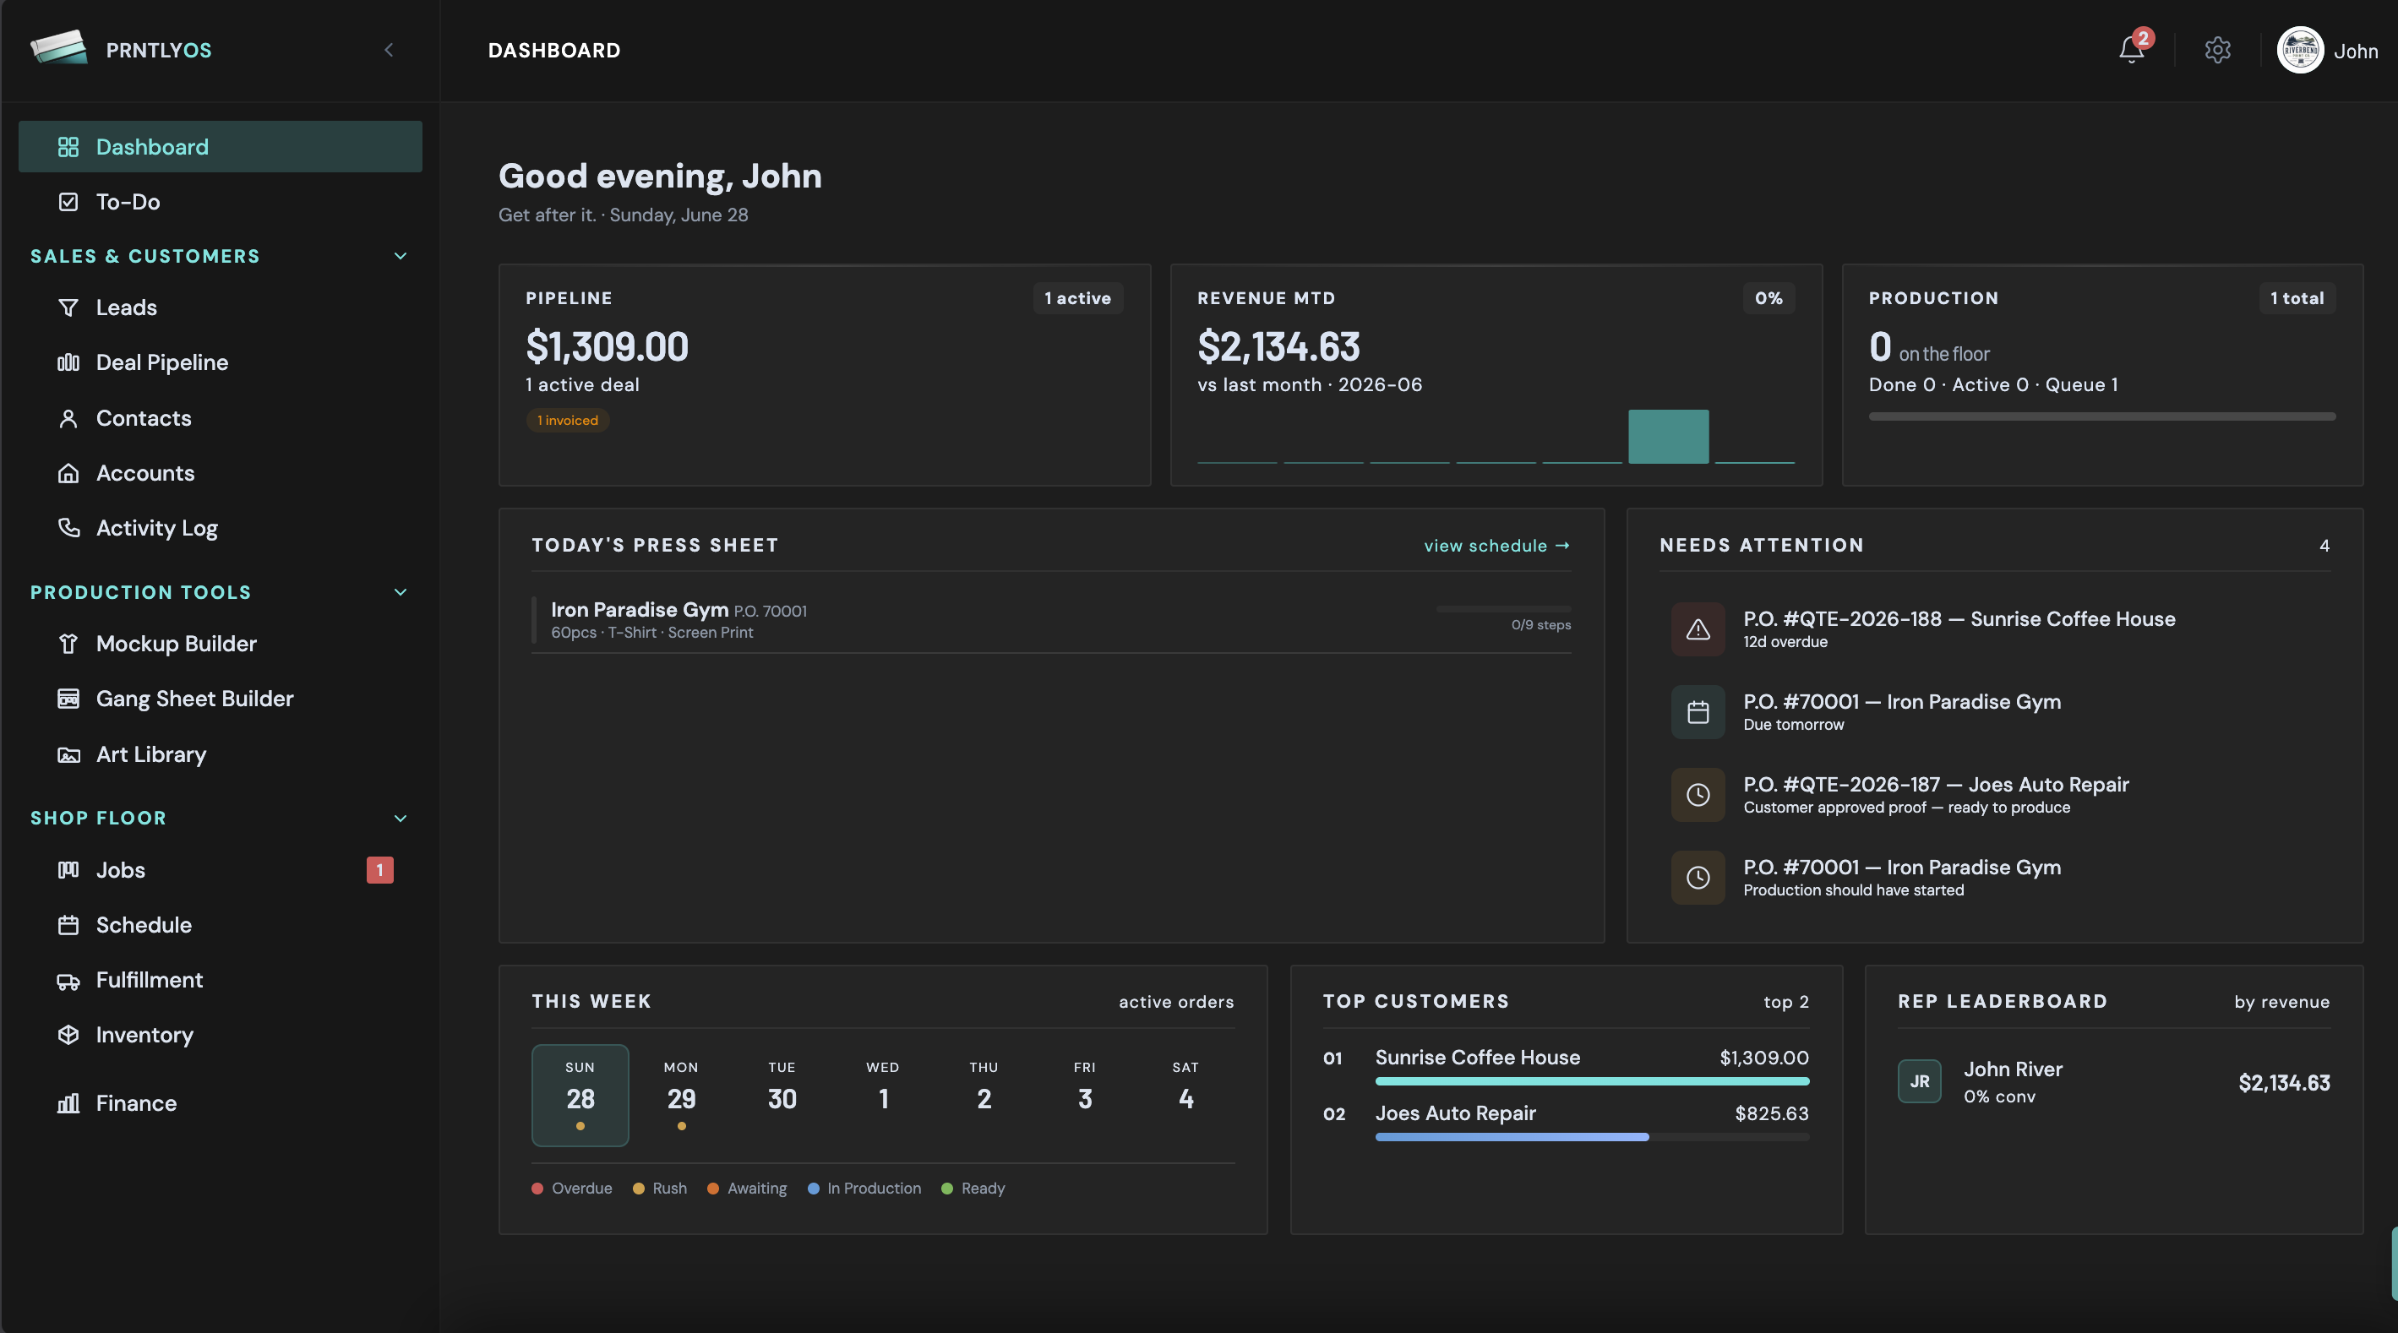Image resolution: width=2398 pixels, height=1333 pixels.
Task: Click the Jobs red count badge
Action: pos(379,869)
